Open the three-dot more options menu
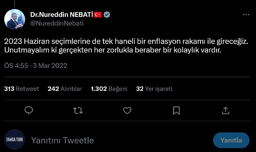 pos(246,15)
